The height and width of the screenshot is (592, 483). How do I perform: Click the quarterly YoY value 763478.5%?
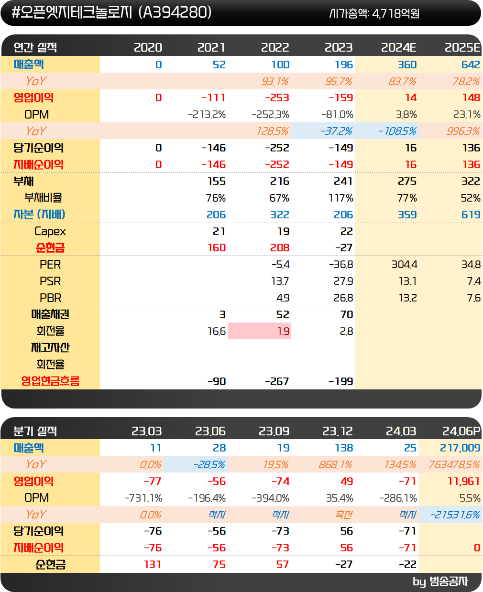point(454,464)
